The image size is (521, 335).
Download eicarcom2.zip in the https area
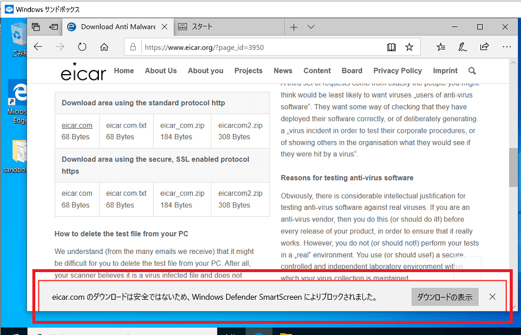click(x=240, y=193)
